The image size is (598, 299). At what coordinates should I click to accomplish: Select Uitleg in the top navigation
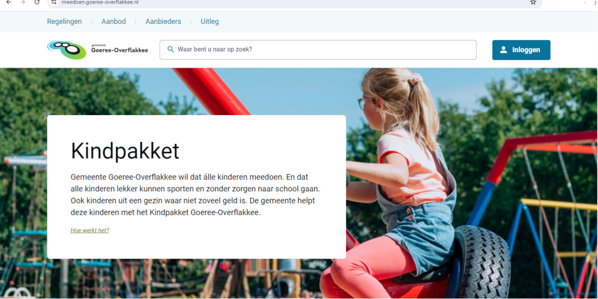(210, 21)
